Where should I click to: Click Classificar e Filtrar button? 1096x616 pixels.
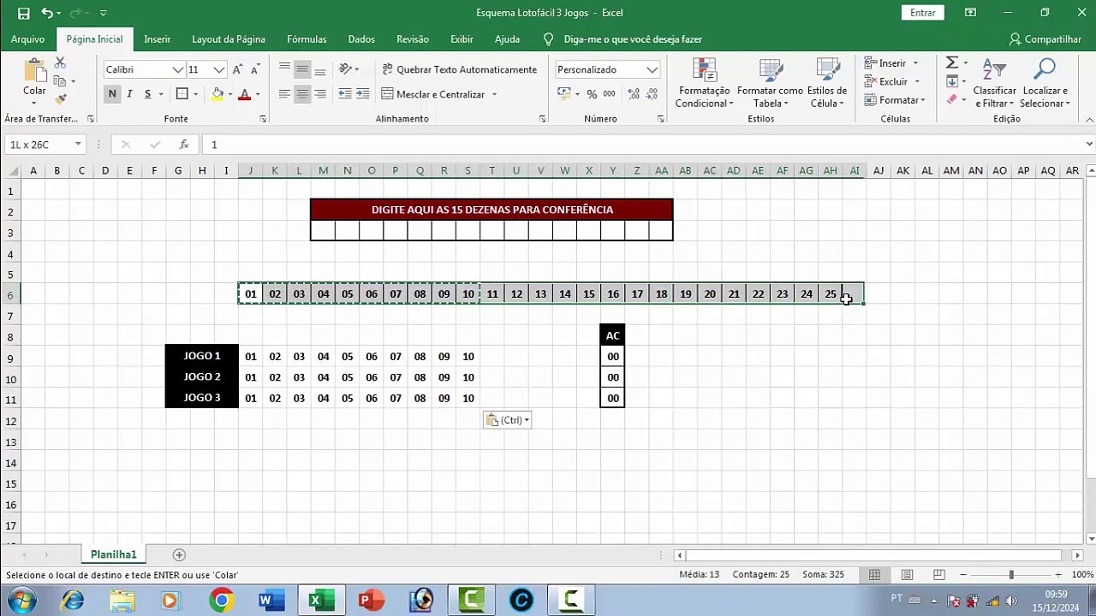[x=994, y=82]
